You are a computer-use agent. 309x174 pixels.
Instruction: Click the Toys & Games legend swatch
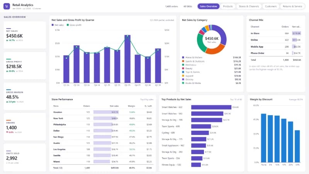[183, 72]
